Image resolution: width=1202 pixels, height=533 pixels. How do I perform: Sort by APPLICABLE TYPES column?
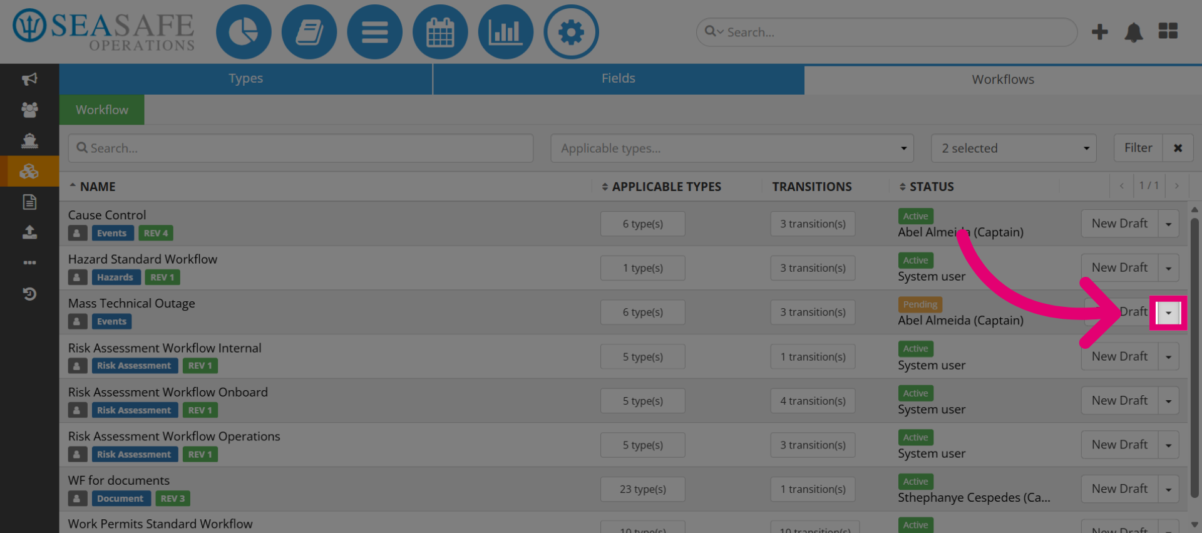tap(661, 187)
